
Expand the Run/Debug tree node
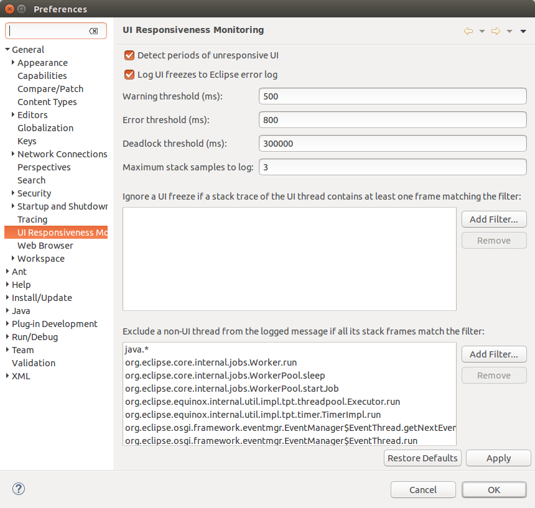[7, 336]
